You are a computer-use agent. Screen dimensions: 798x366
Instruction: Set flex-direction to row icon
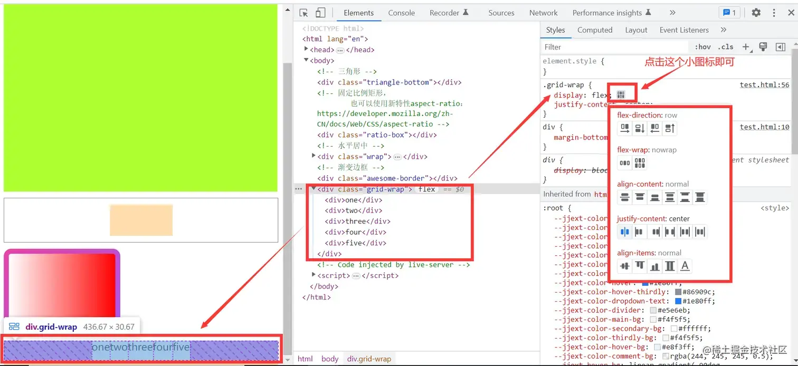click(x=625, y=128)
